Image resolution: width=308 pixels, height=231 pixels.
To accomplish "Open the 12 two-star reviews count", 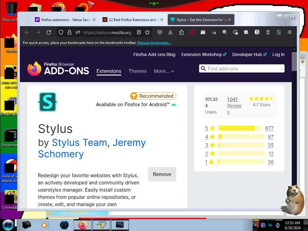I will click(271, 154).
